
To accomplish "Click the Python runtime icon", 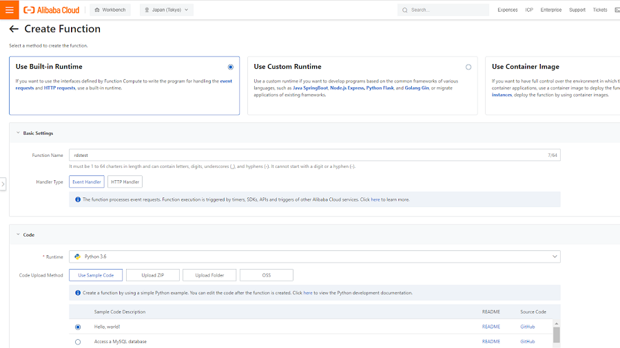I will [77, 257].
